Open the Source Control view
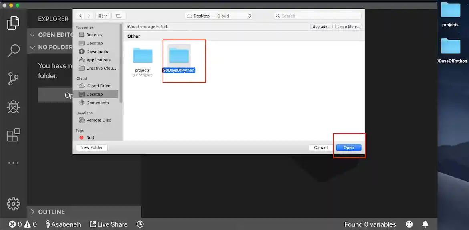This screenshot has height=230, width=469. (13, 79)
